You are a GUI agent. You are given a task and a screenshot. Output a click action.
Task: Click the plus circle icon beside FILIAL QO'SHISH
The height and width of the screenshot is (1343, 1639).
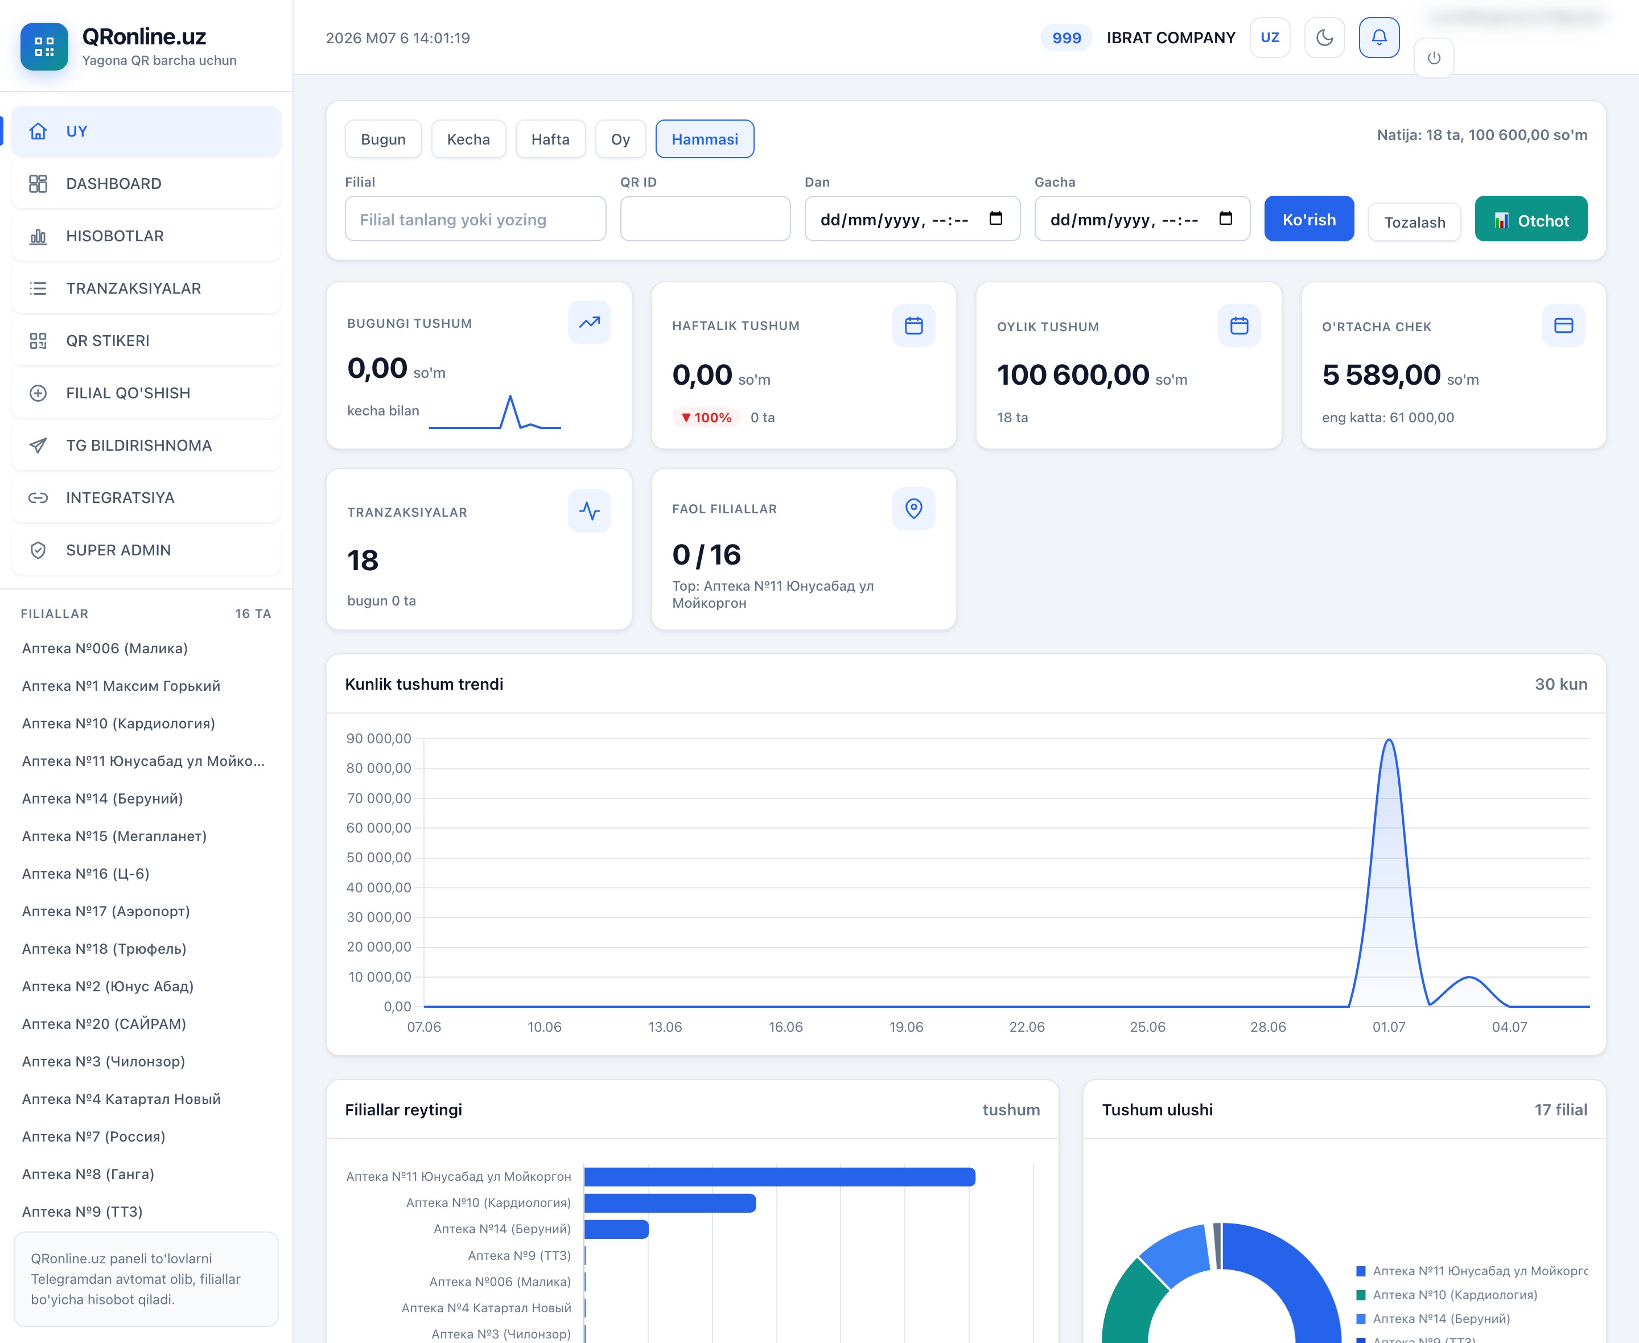[x=38, y=393]
